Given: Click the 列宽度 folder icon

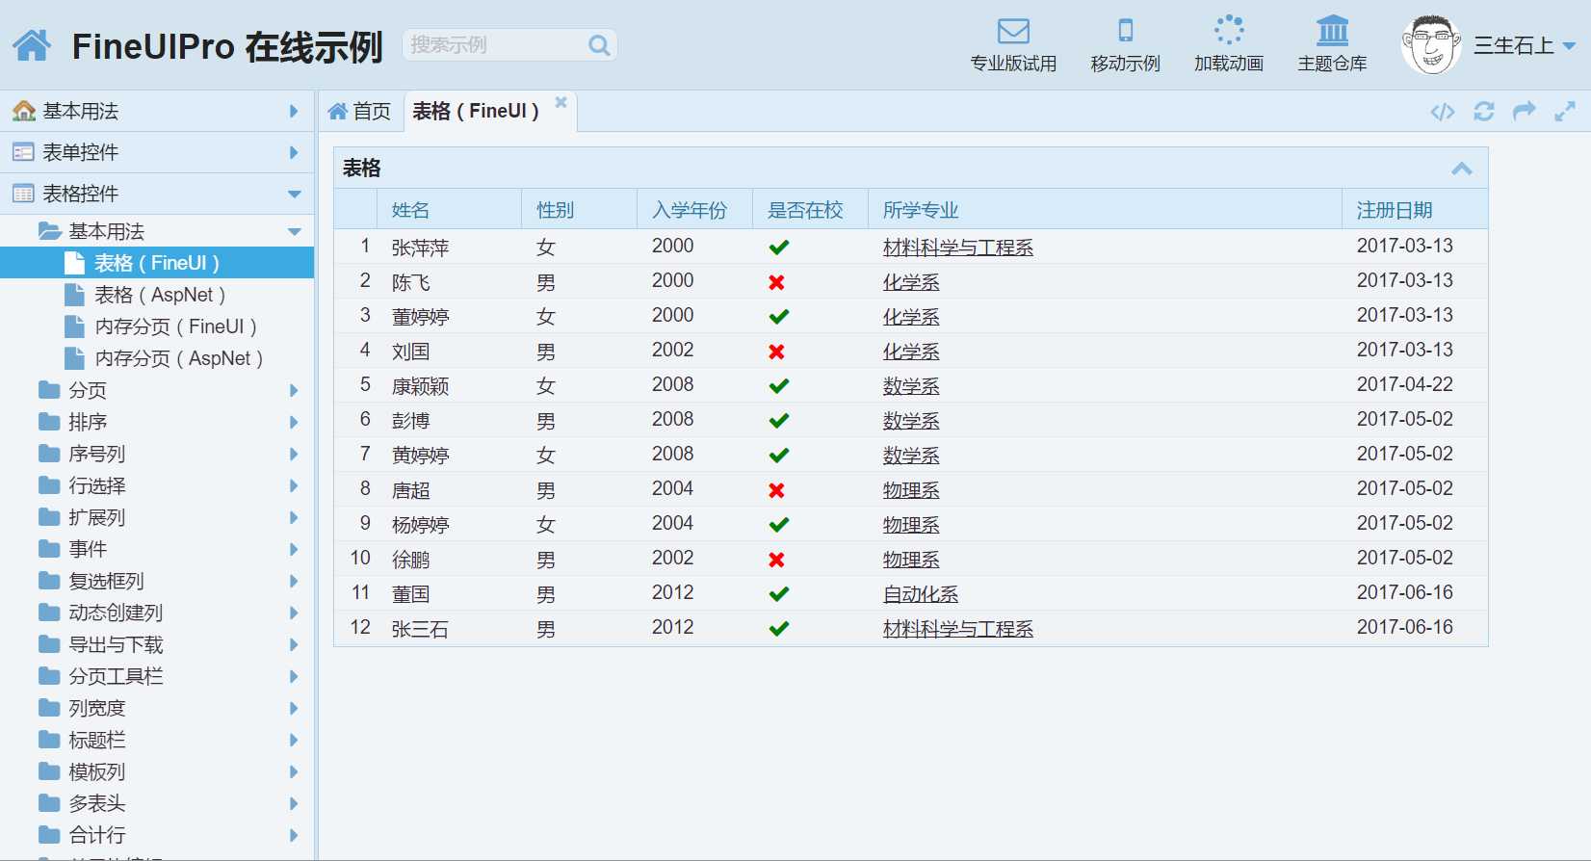Looking at the screenshot, I should (x=49, y=708).
